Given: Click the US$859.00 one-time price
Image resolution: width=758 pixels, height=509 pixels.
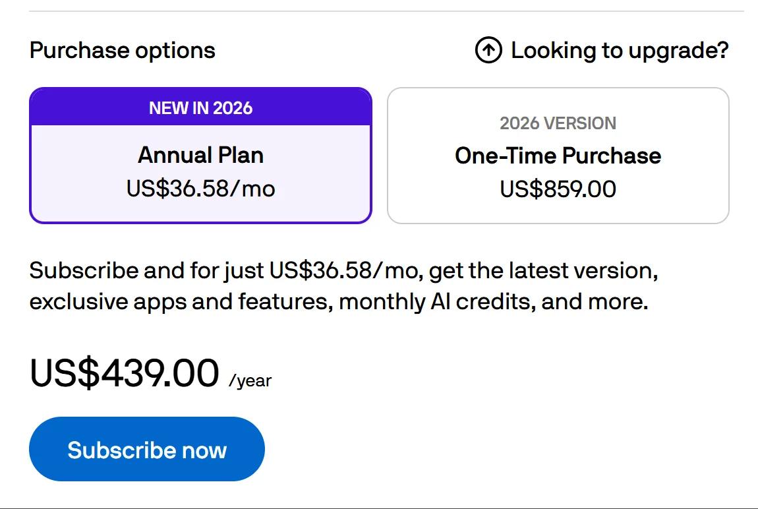Looking at the screenshot, I should click(558, 189).
